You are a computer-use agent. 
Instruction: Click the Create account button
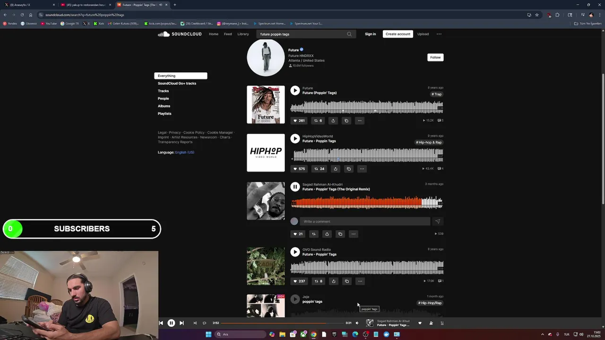398,34
